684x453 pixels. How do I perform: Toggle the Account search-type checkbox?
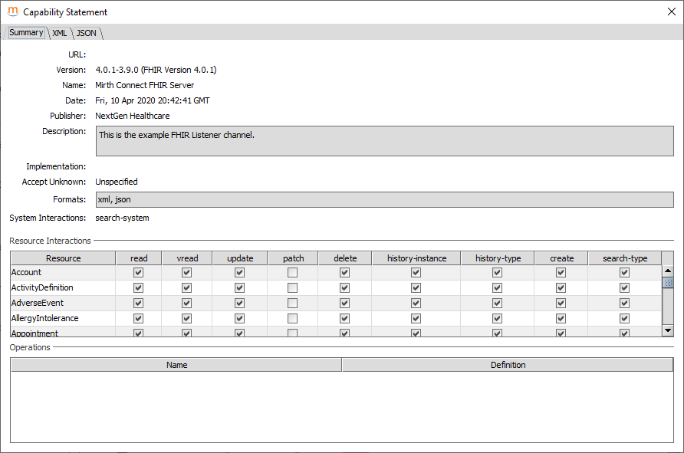coord(625,273)
